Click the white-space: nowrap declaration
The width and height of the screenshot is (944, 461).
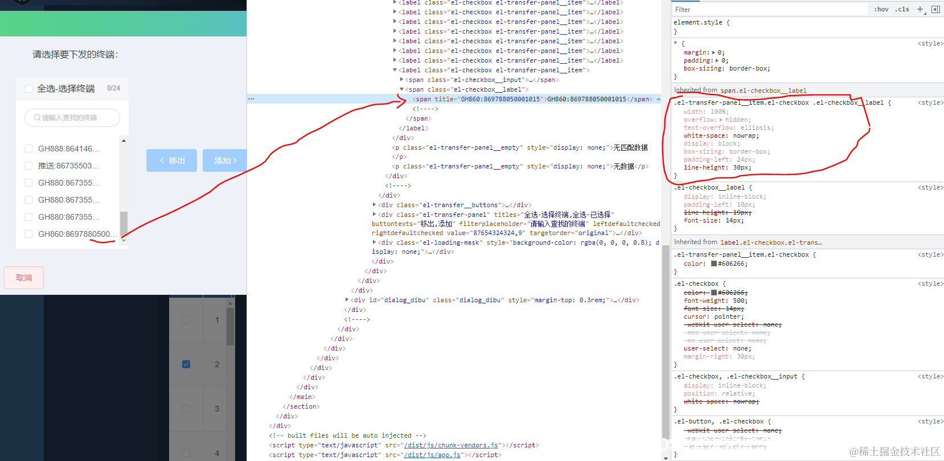tap(721, 135)
